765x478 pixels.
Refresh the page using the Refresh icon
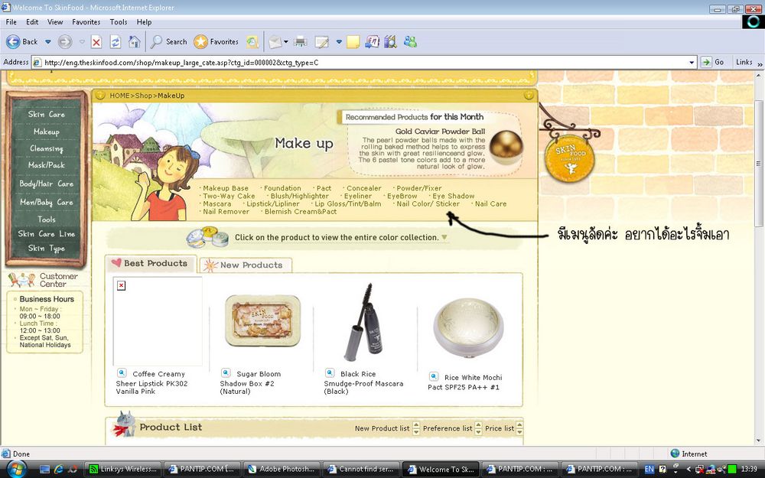(x=116, y=42)
